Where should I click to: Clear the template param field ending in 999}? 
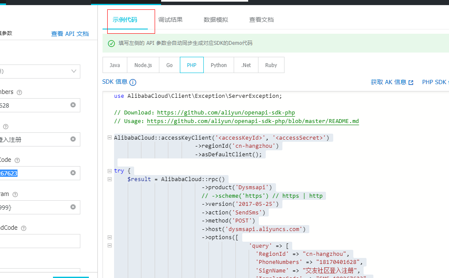tap(73, 207)
